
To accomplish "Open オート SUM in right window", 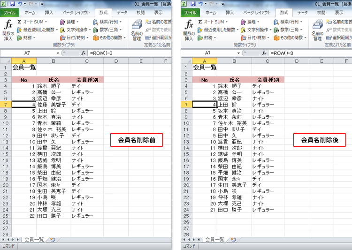I will point(213,22).
